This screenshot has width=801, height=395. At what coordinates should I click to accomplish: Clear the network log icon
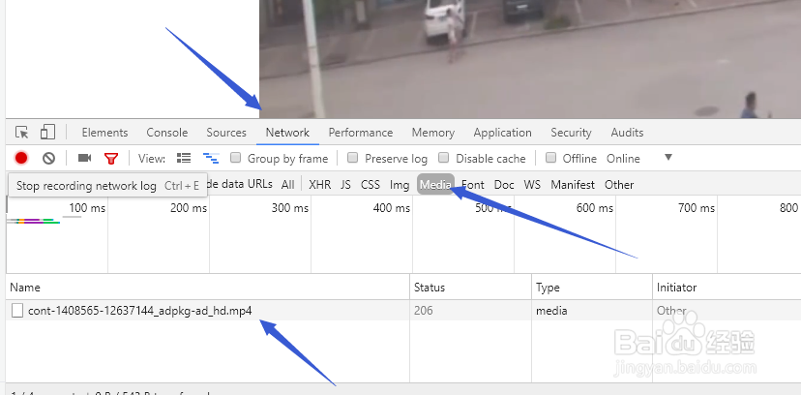pos(48,159)
